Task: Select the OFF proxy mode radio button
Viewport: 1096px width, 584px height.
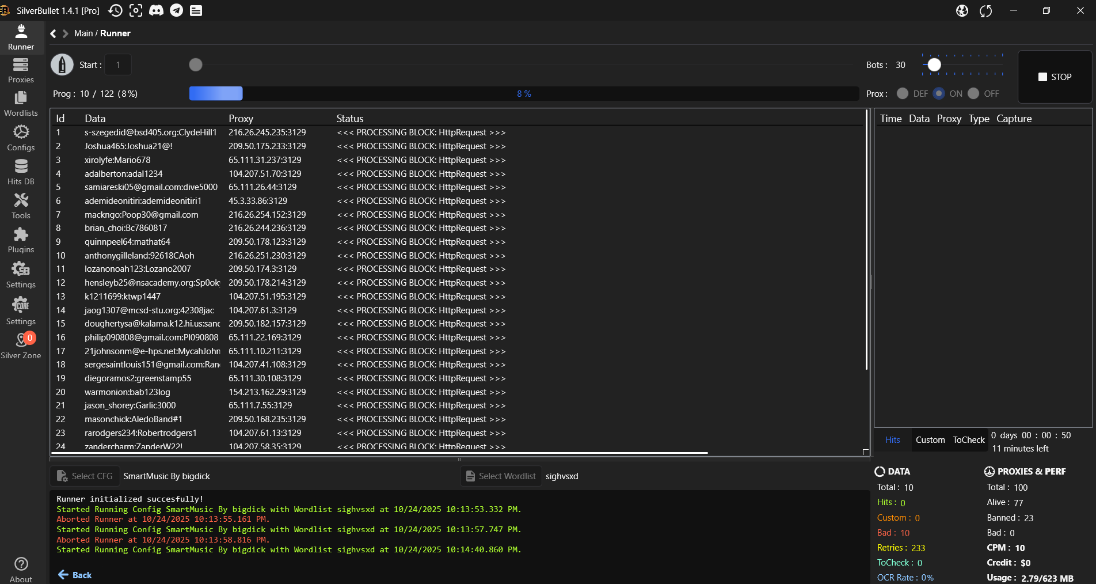Action: pos(973,93)
